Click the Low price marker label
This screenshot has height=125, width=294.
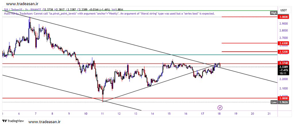click(x=274, y=102)
